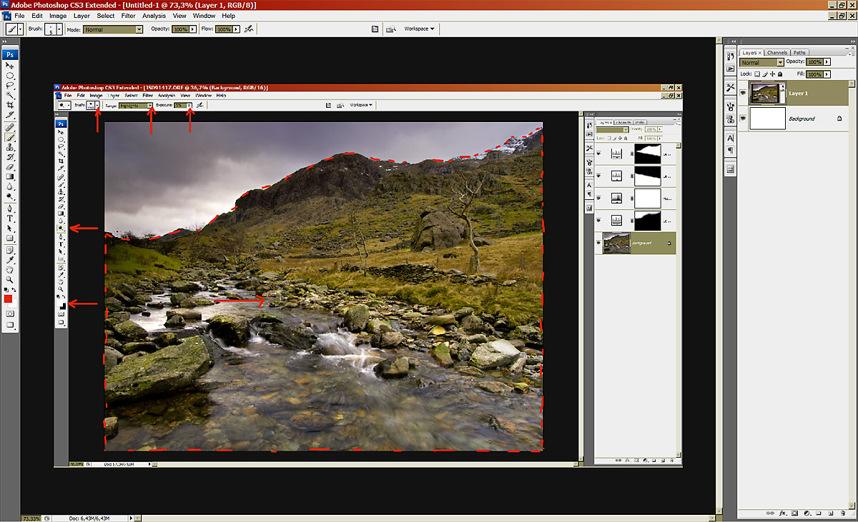Select the Clone Stamp tool
This screenshot has width=858, height=522.
[x=10, y=146]
